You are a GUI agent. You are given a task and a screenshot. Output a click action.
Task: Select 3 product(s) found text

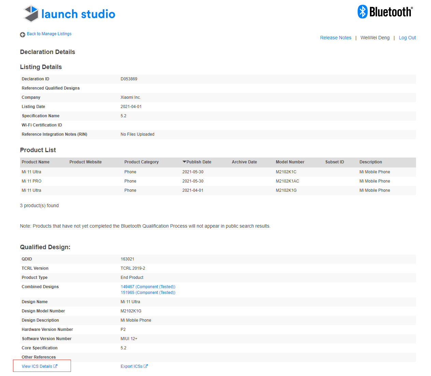coord(39,205)
